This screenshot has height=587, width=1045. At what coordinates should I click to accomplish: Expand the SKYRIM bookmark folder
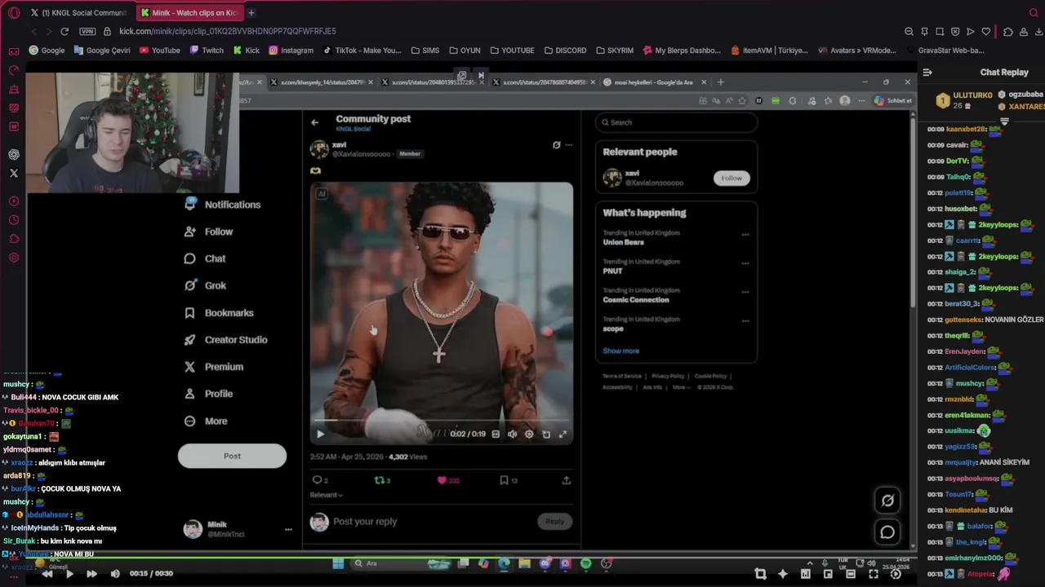614,50
